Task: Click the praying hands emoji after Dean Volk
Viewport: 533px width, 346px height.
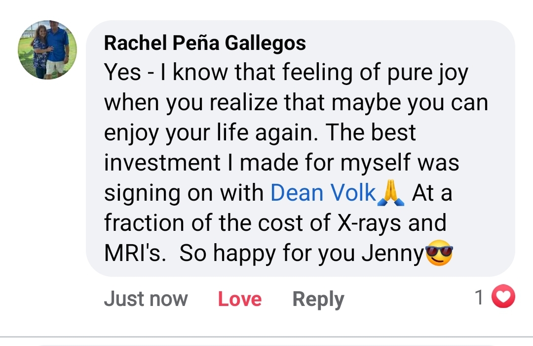Action: point(388,193)
